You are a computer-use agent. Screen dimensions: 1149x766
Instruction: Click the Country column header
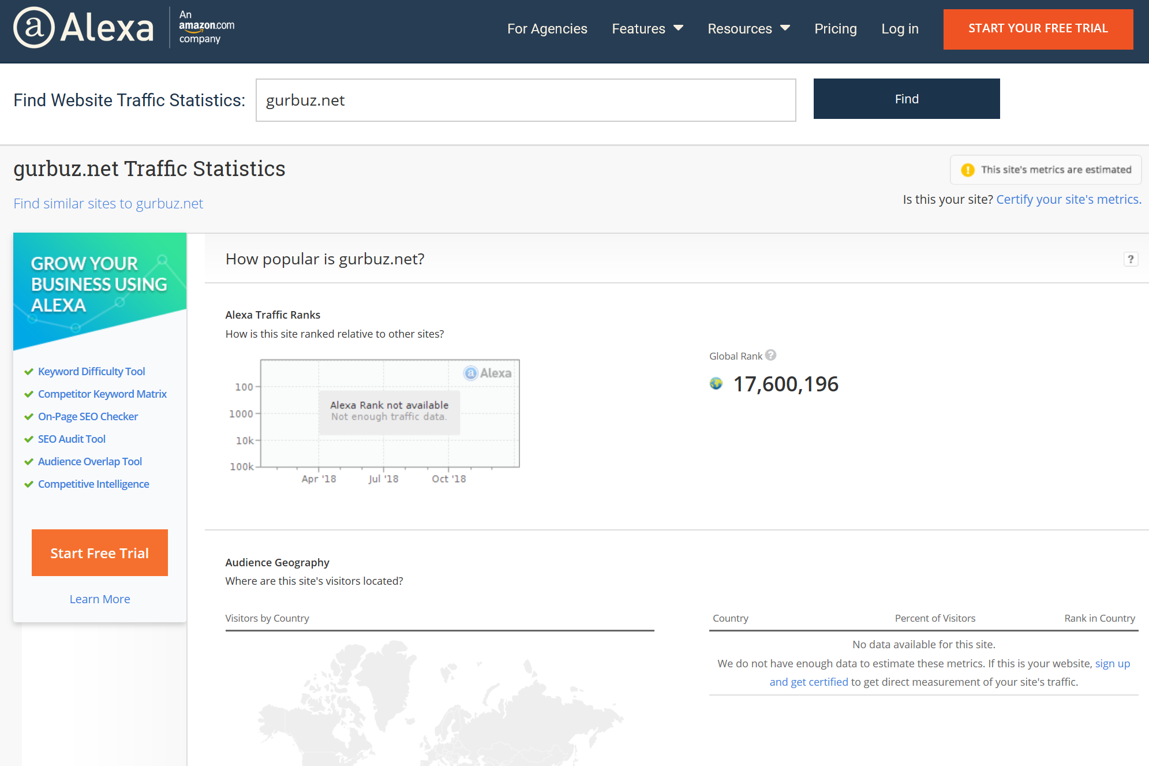pos(730,618)
